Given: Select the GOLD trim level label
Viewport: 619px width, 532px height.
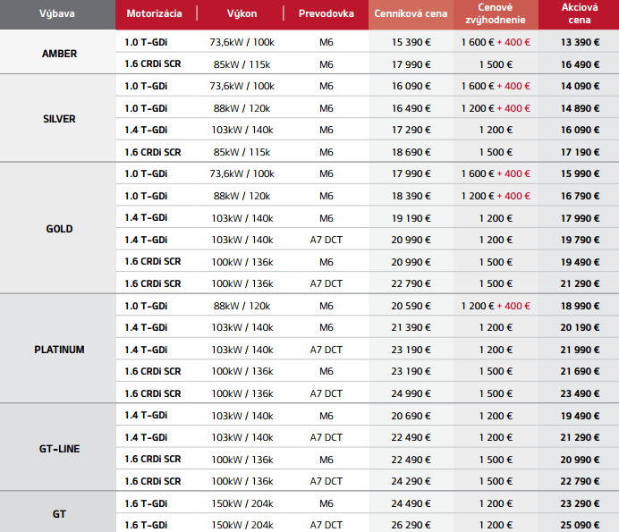Looking at the screenshot, I should coord(59,229).
